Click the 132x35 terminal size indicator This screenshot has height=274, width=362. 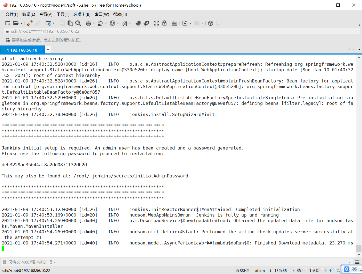[278, 271]
